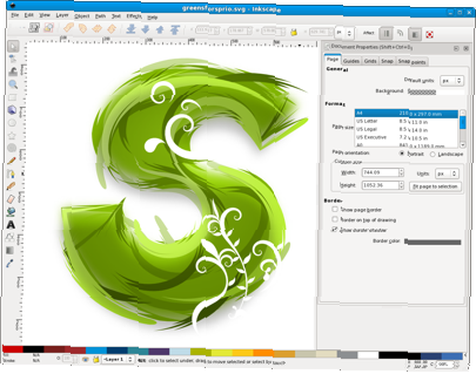Pick orange swatch in palette
The width and height of the screenshot is (476, 374).
click(x=263, y=353)
